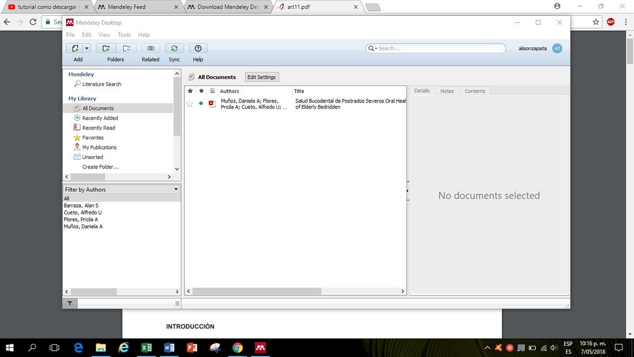Toggle read status green dot for Muñoz document
This screenshot has height=357, width=634.
click(x=201, y=104)
